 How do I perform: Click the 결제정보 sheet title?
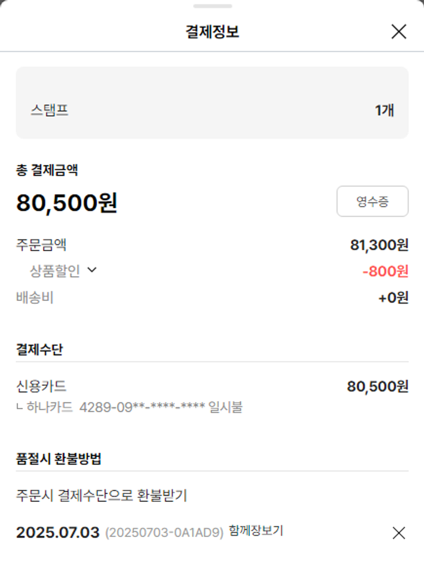click(x=212, y=32)
